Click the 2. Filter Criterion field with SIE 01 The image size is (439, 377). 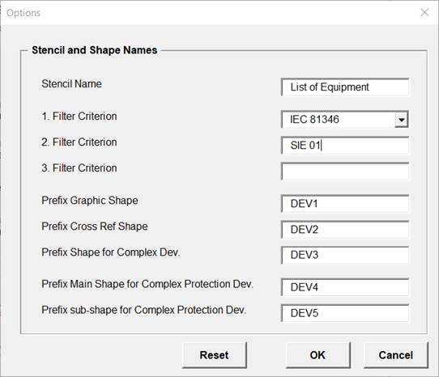[345, 146]
